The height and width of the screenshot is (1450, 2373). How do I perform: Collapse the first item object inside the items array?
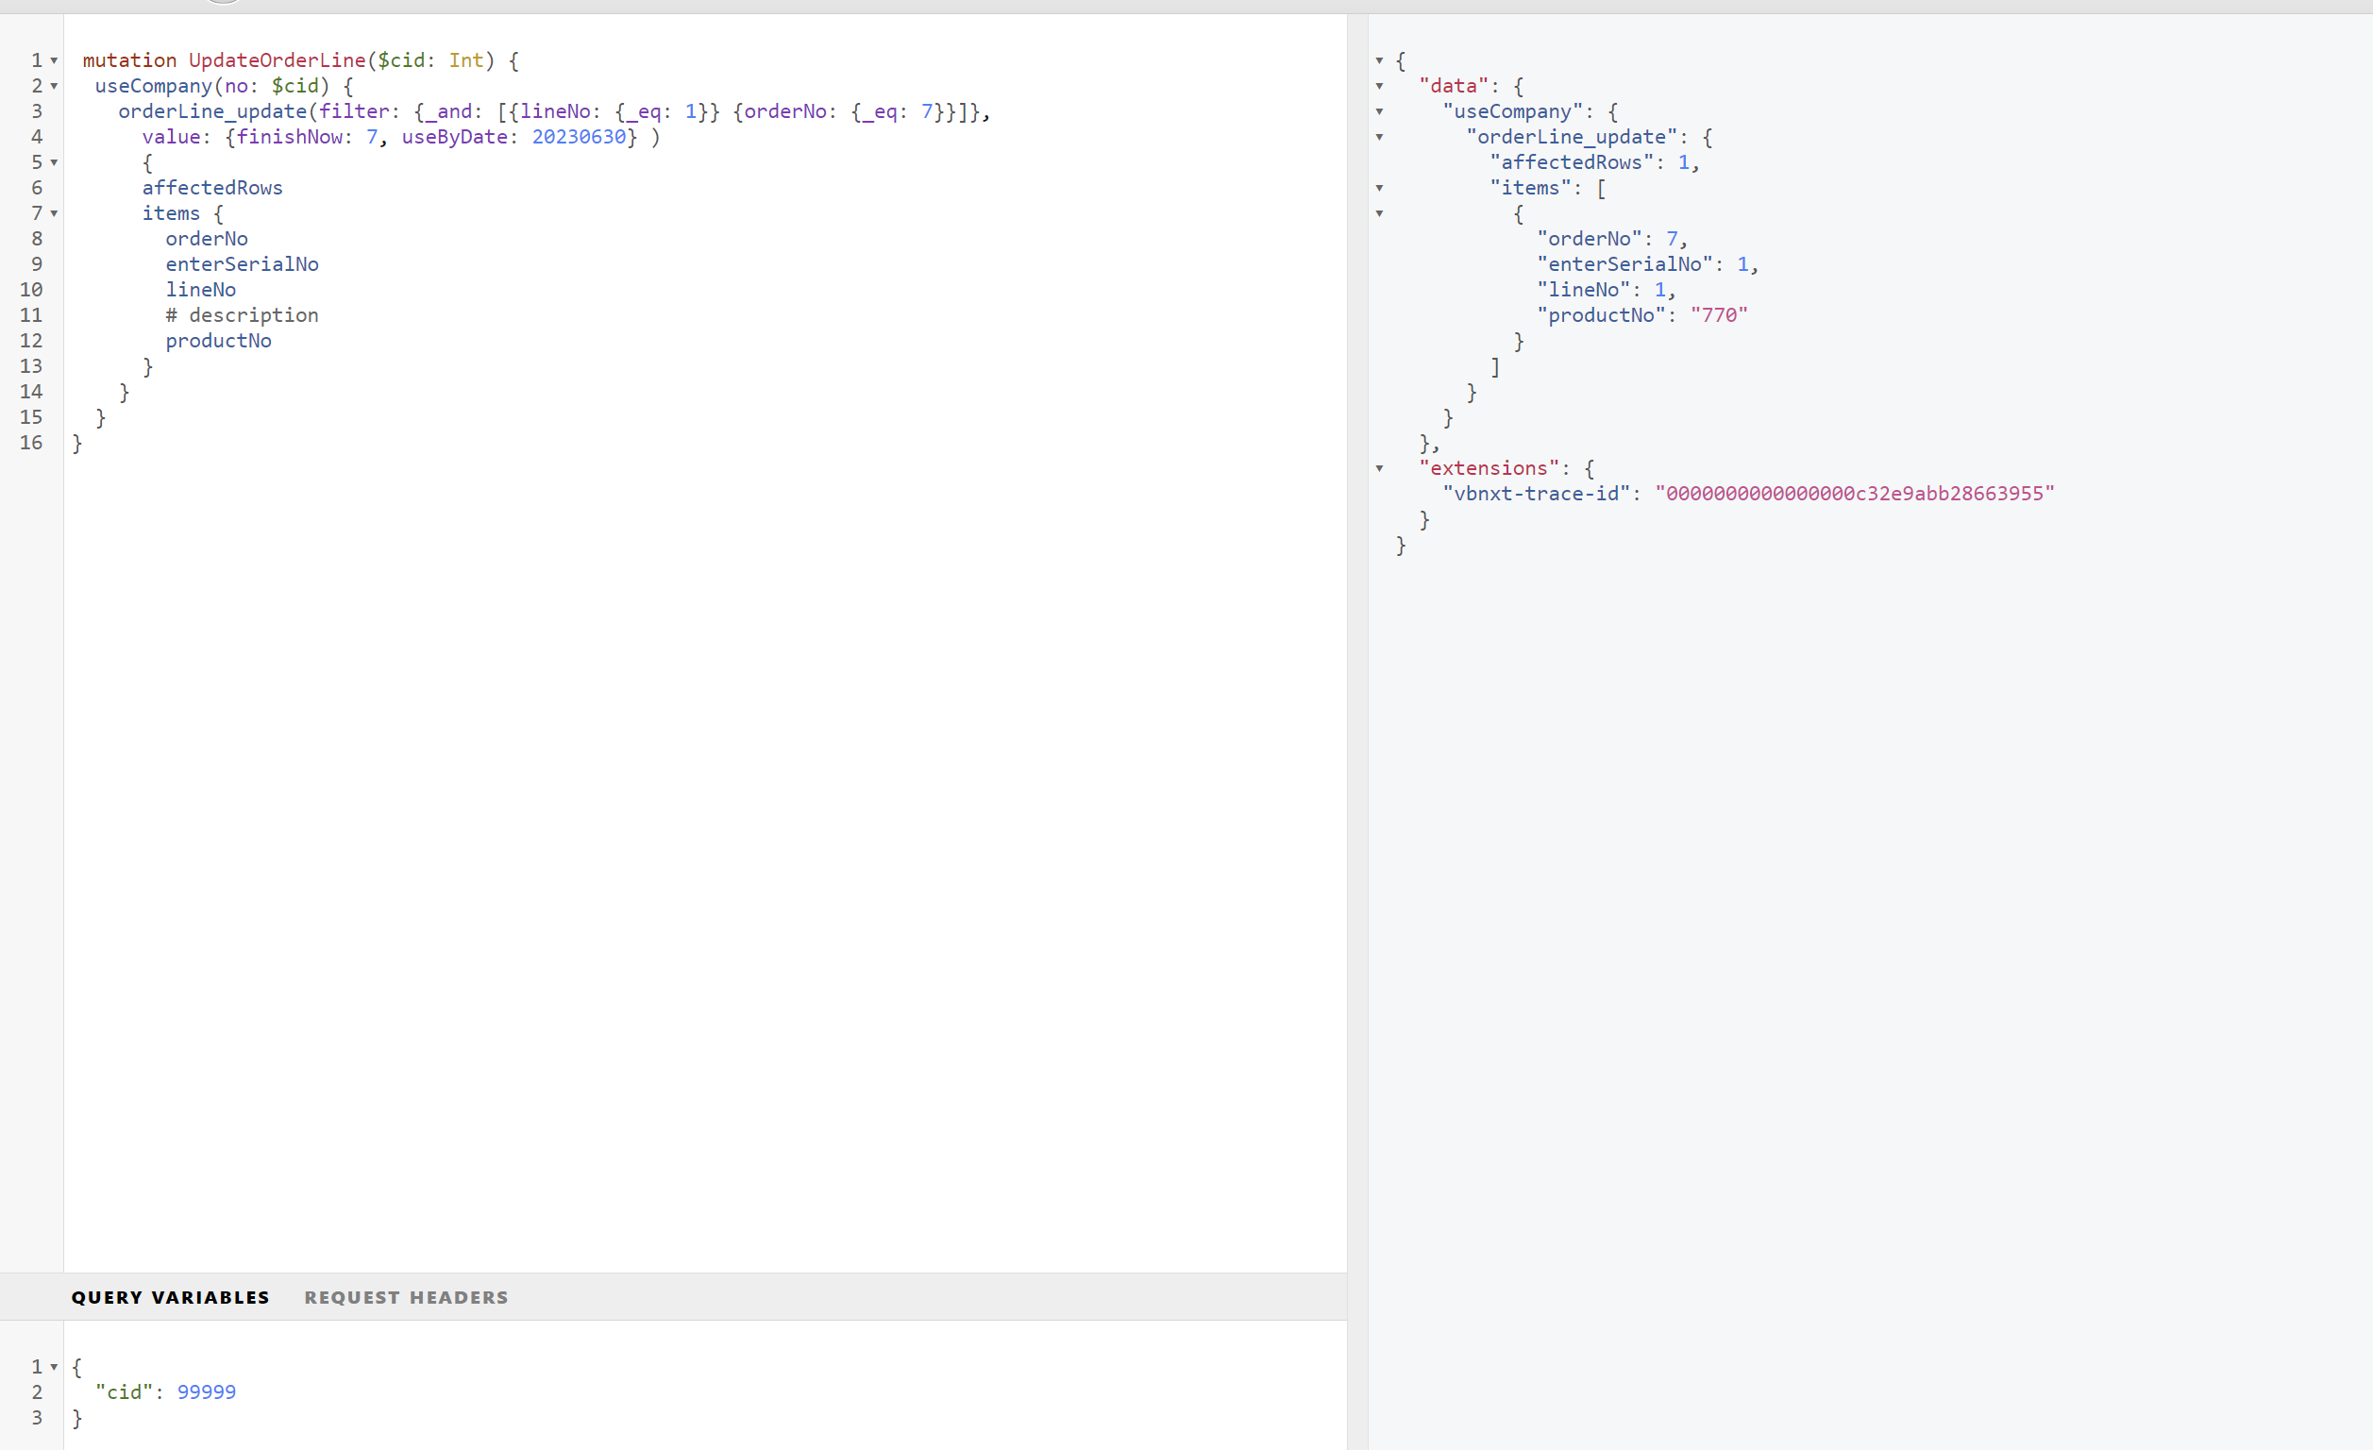coord(1380,213)
